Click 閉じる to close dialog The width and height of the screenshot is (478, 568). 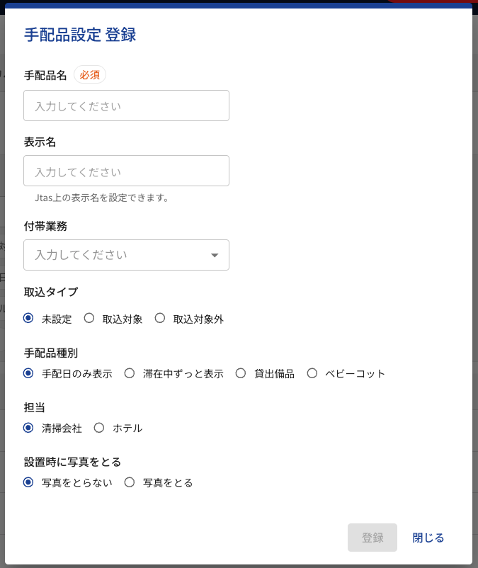(x=428, y=538)
